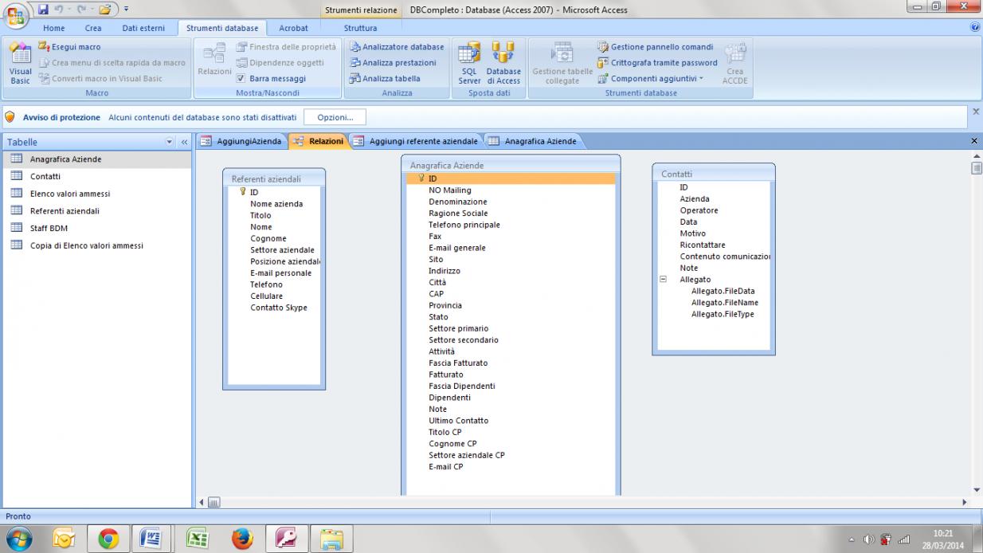Open the Windows Start menu
This screenshot has height=553, width=983.
tap(18, 539)
